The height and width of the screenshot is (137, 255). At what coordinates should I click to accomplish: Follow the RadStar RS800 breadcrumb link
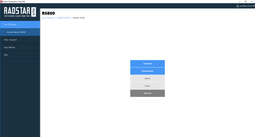tap(63, 18)
